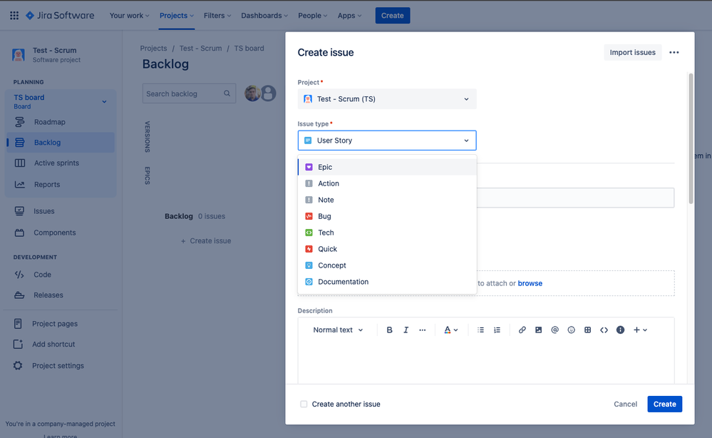Select Note issue type
Viewport: 712px width, 438px height.
(387, 200)
